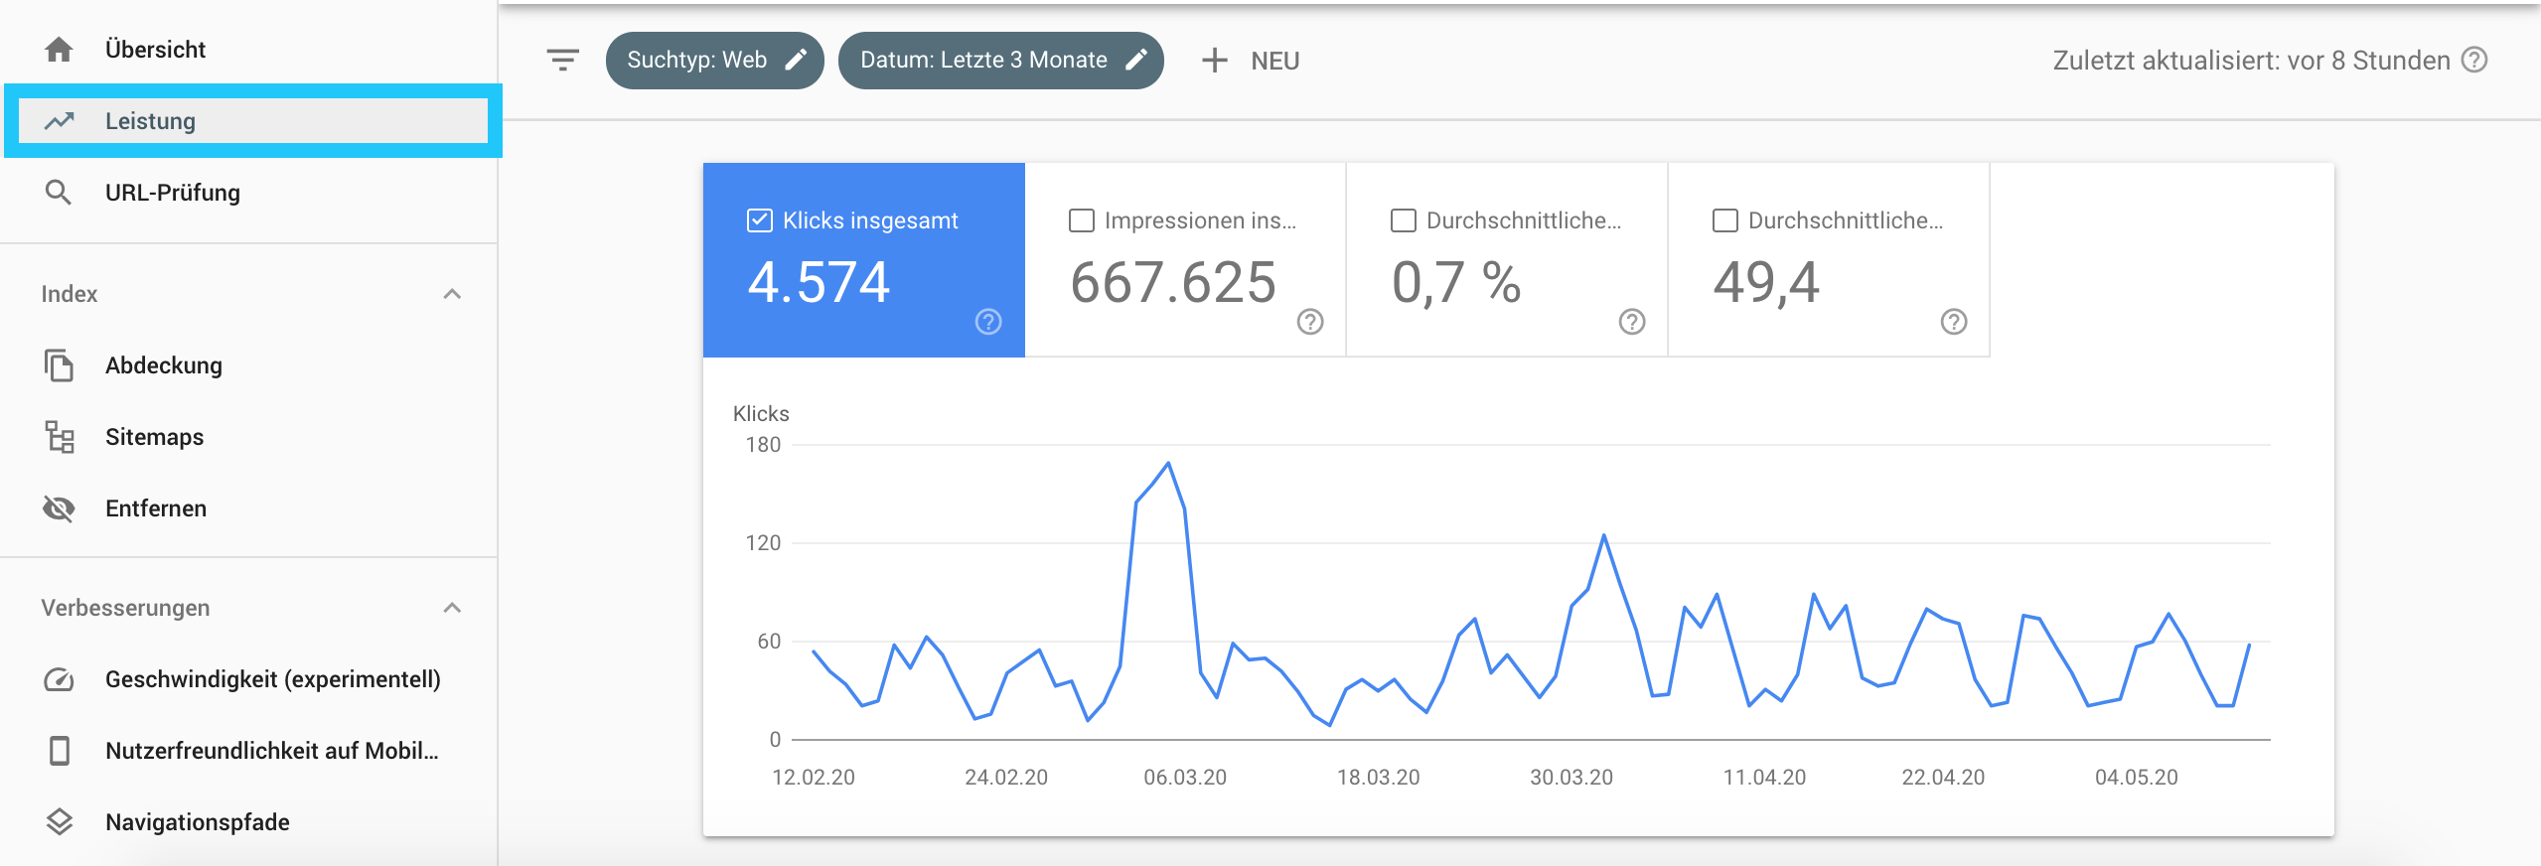
Task: Open help icon in 0,7 % card
Action: coord(1632,322)
